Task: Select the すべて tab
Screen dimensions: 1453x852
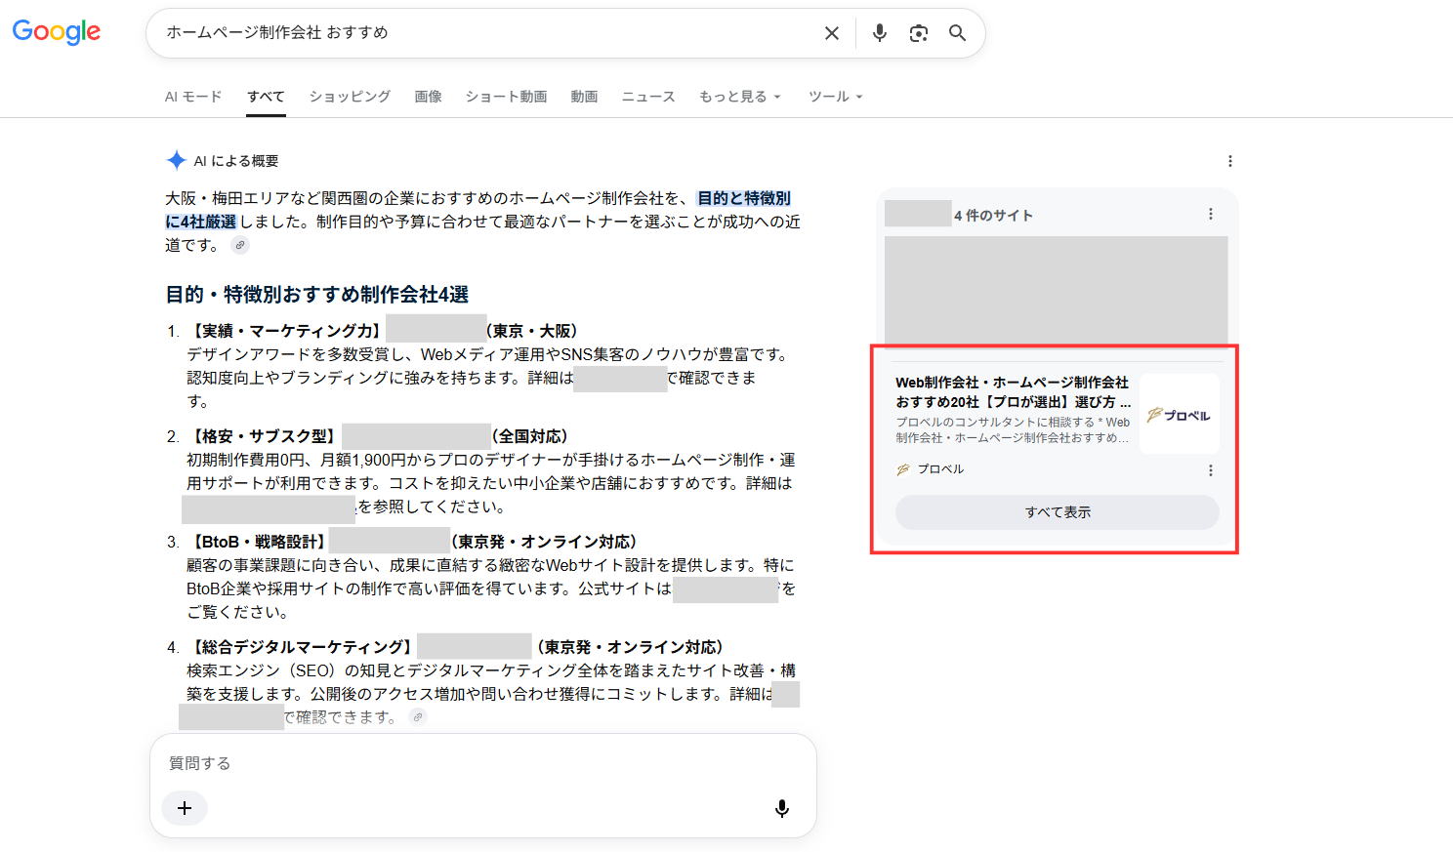Action: pos(266,97)
